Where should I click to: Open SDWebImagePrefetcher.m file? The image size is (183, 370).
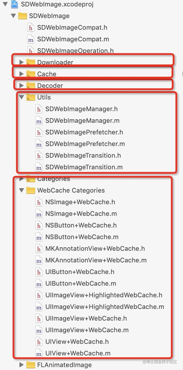click(x=85, y=144)
